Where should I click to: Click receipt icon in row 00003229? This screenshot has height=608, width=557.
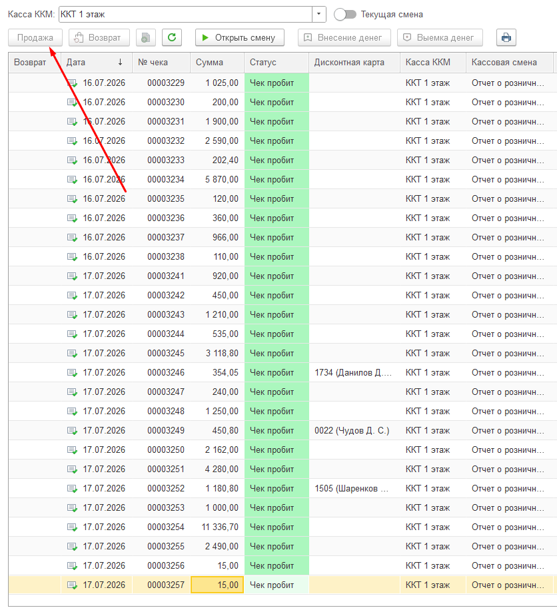(x=72, y=83)
